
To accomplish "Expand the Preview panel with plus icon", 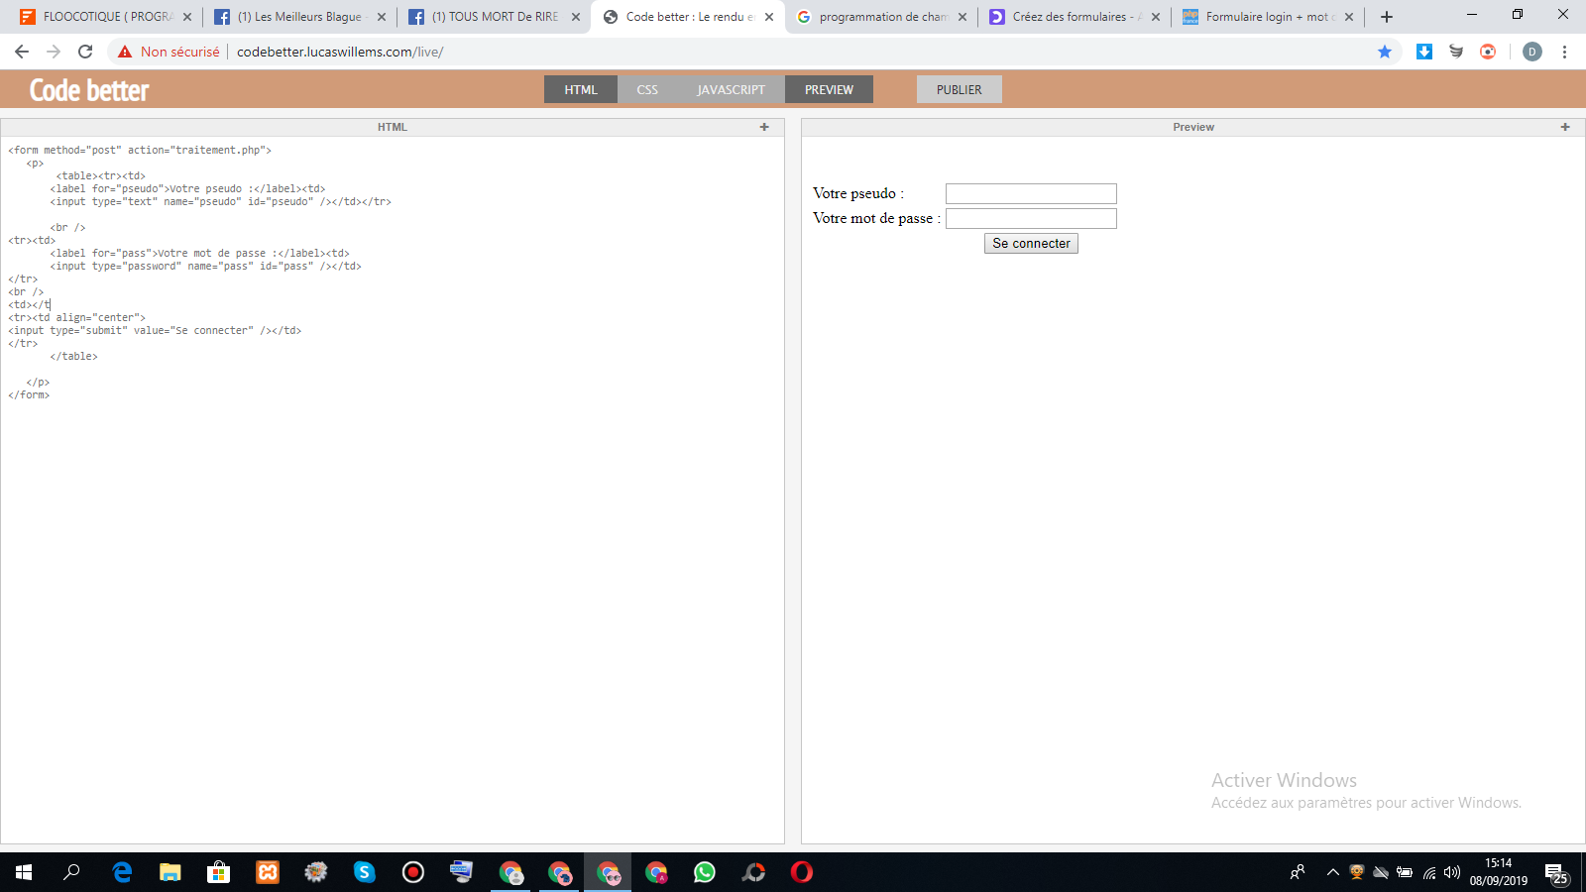I will [x=1565, y=127].
